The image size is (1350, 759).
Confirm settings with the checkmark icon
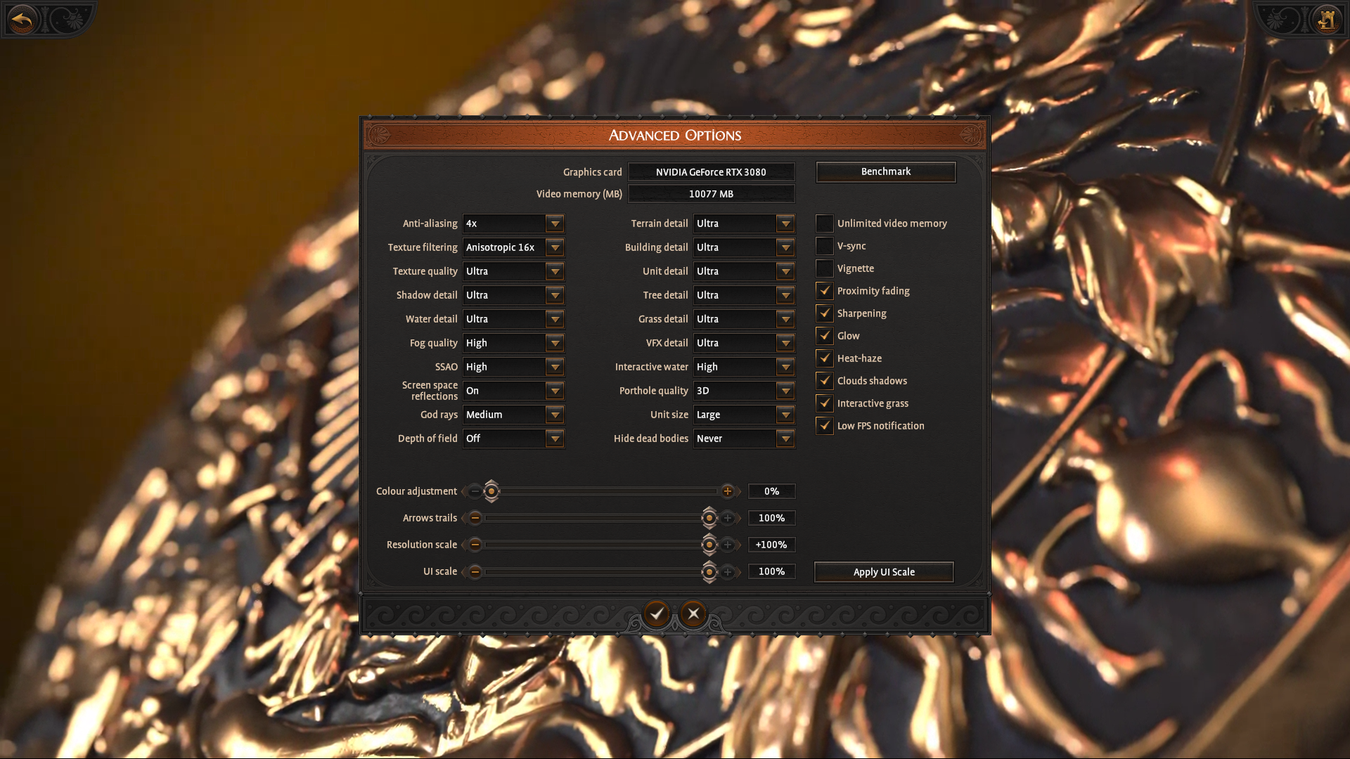tap(657, 614)
